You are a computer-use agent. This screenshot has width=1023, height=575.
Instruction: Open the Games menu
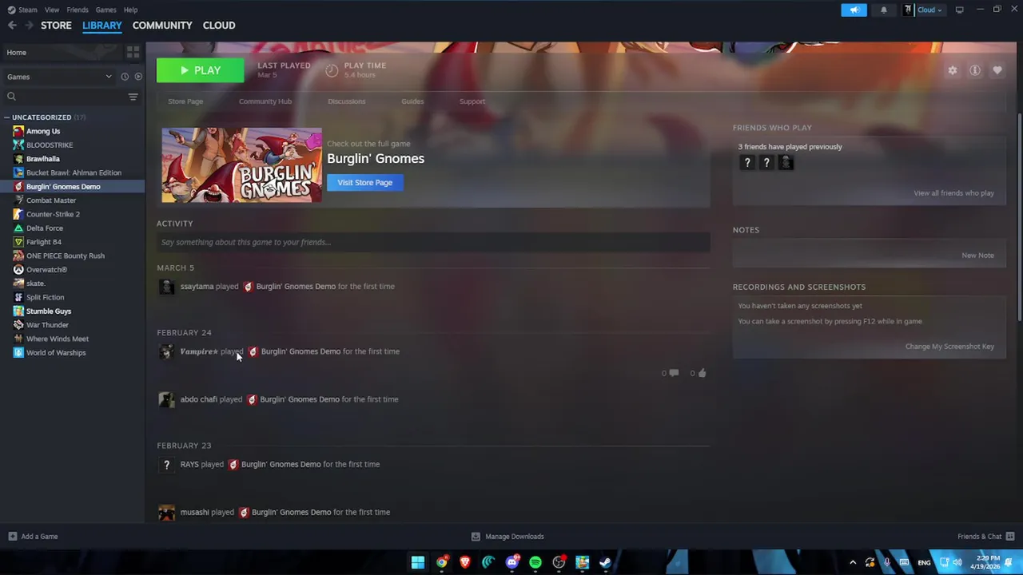105,10
